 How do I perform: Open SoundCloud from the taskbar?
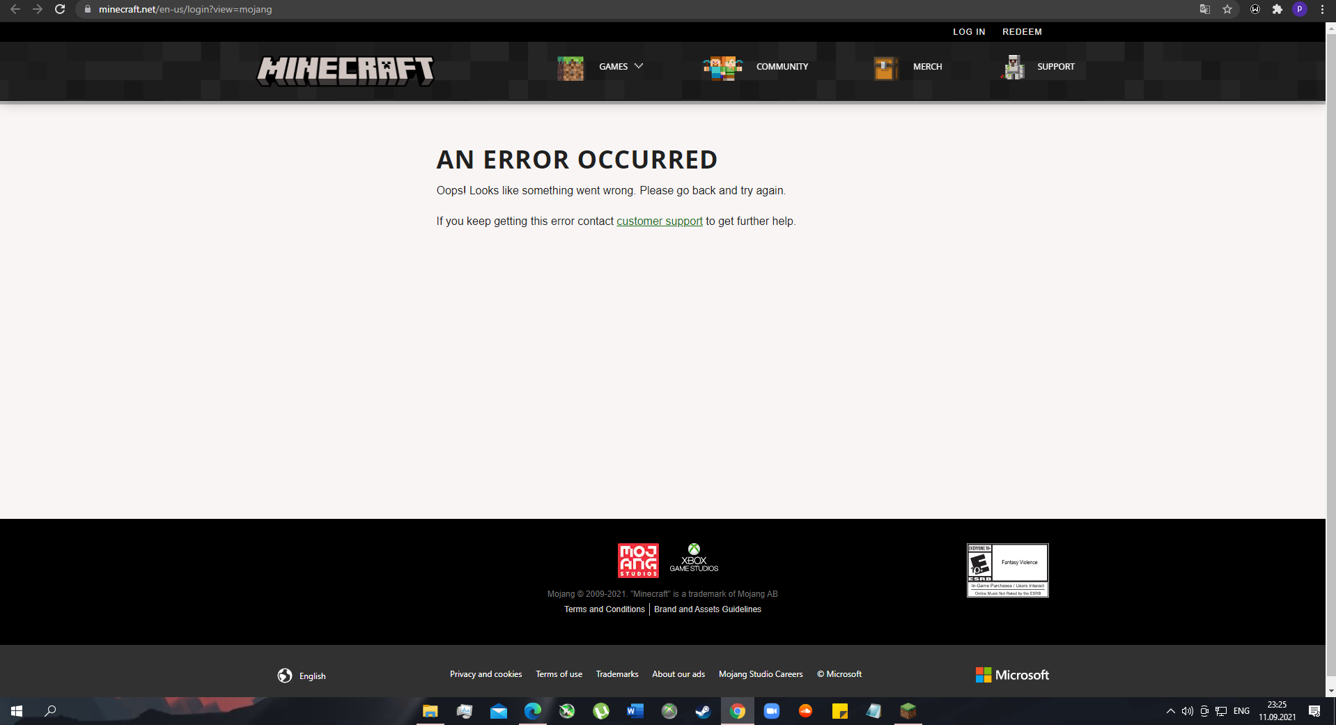point(805,711)
